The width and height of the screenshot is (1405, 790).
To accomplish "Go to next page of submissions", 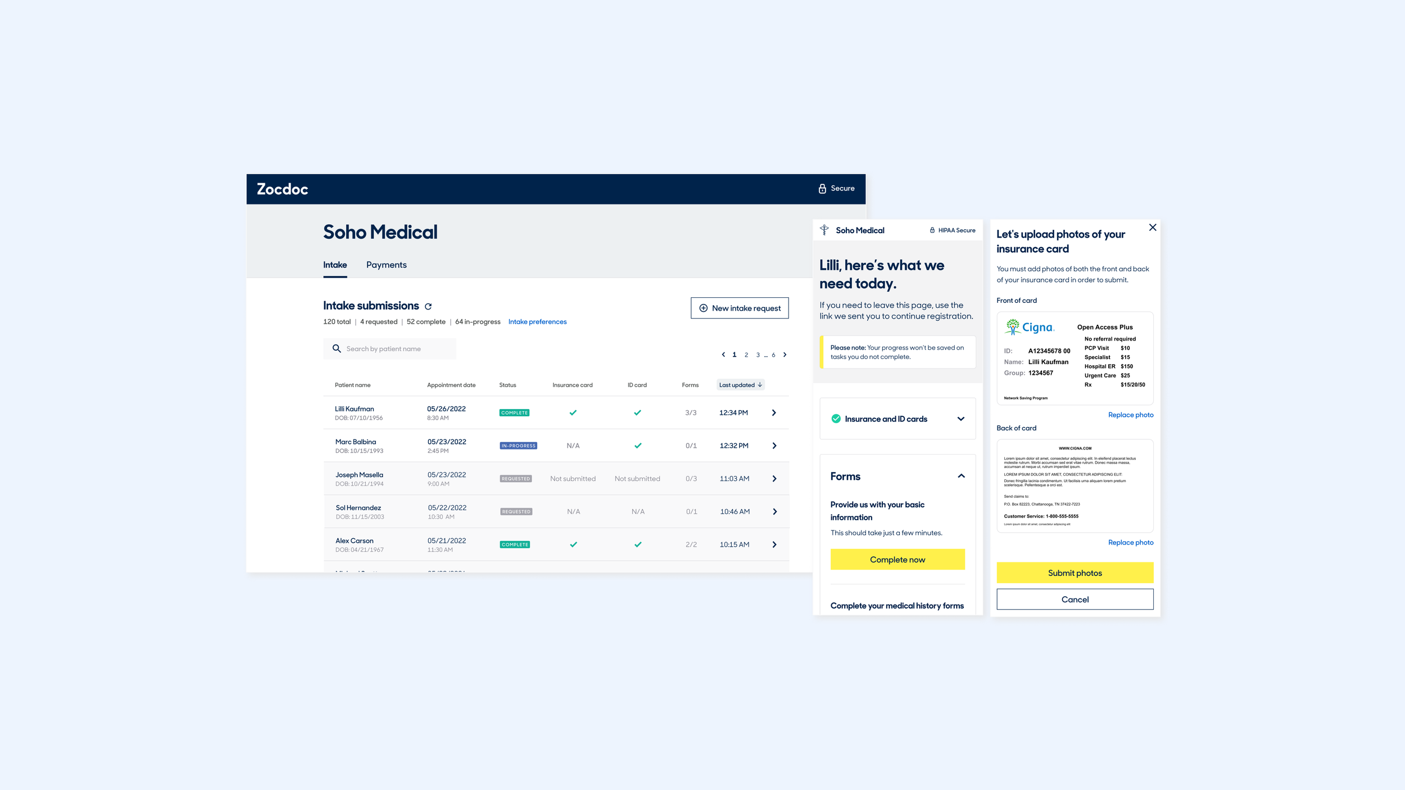I will 785,355.
